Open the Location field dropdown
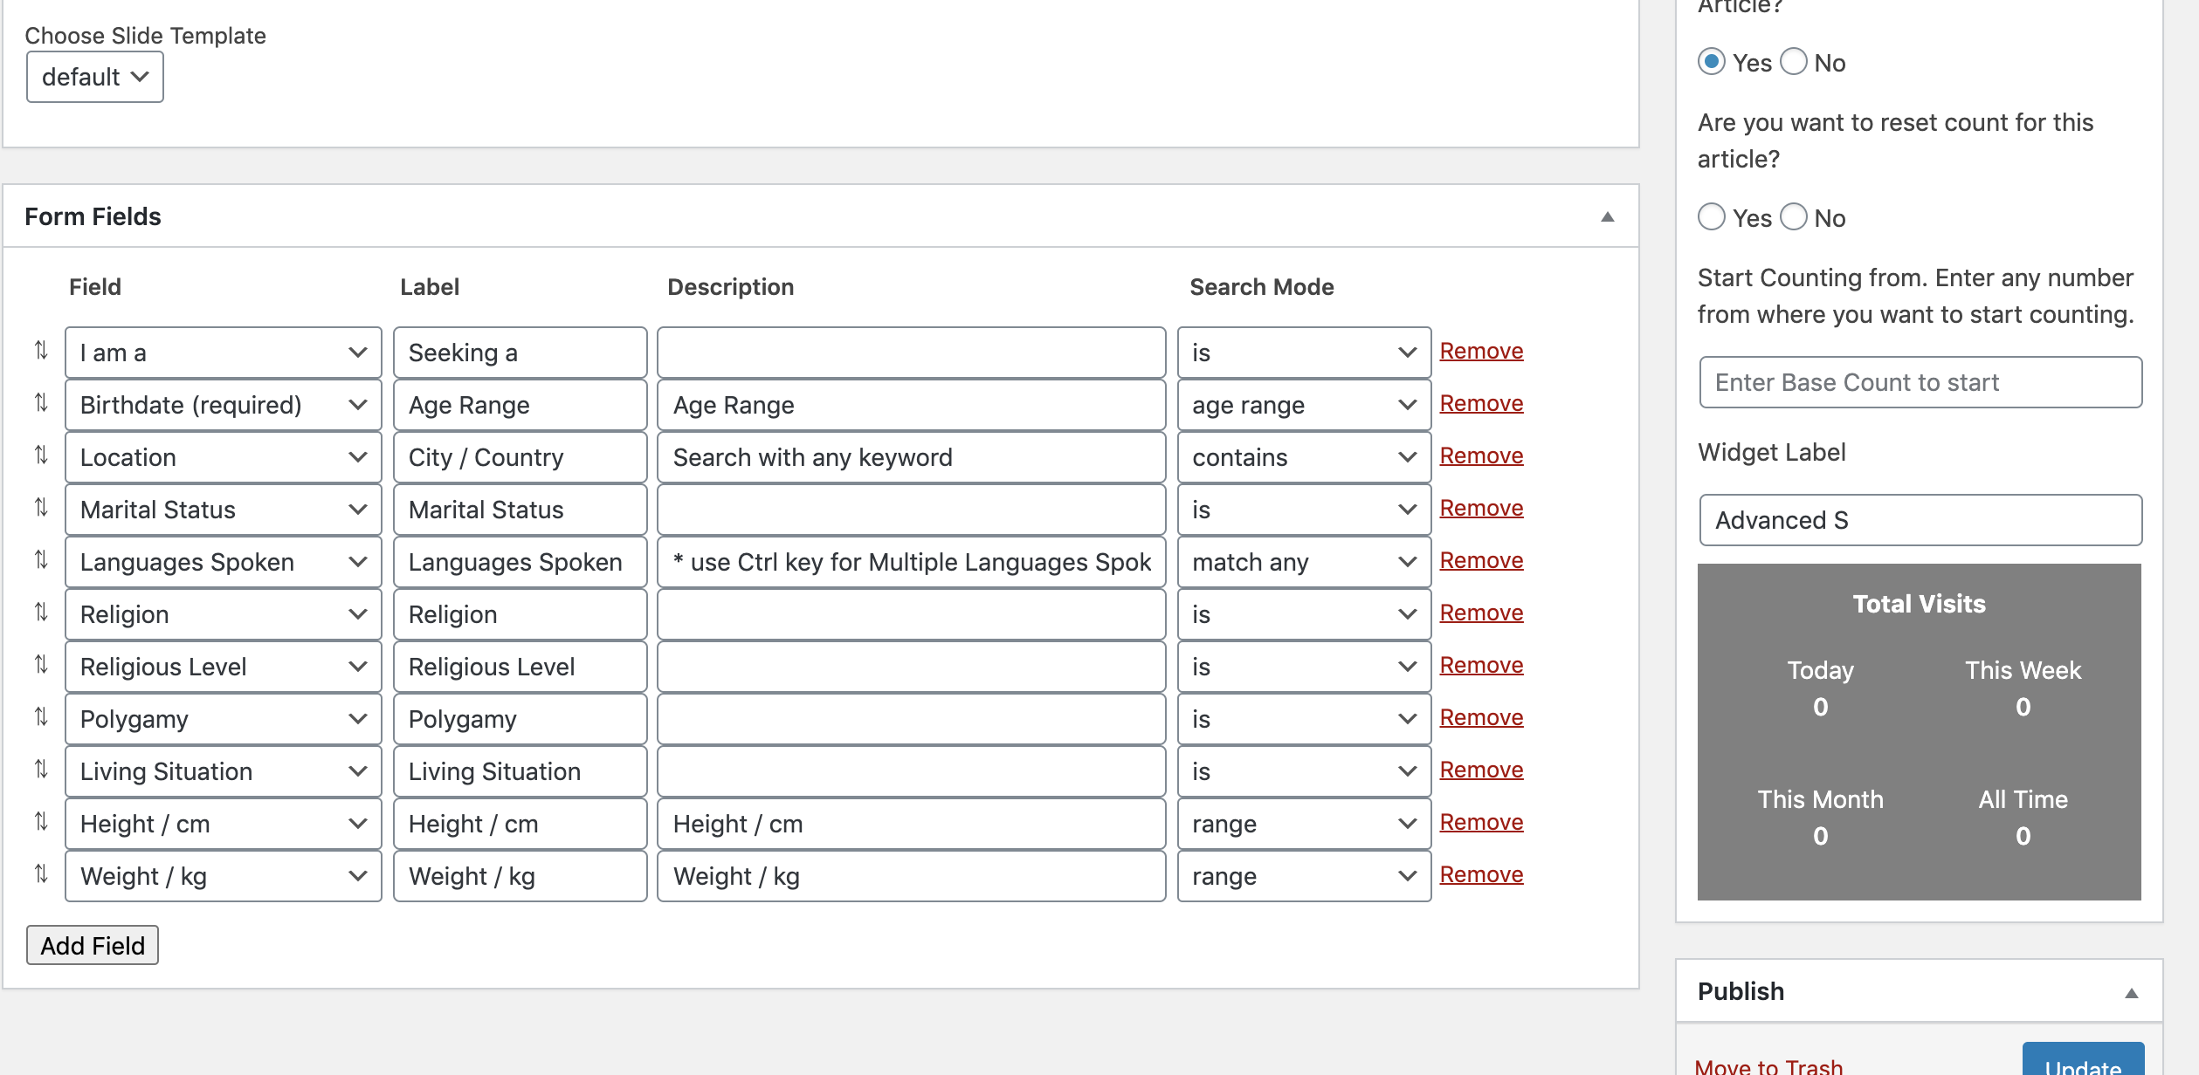The height and width of the screenshot is (1075, 2199). tap(224, 457)
